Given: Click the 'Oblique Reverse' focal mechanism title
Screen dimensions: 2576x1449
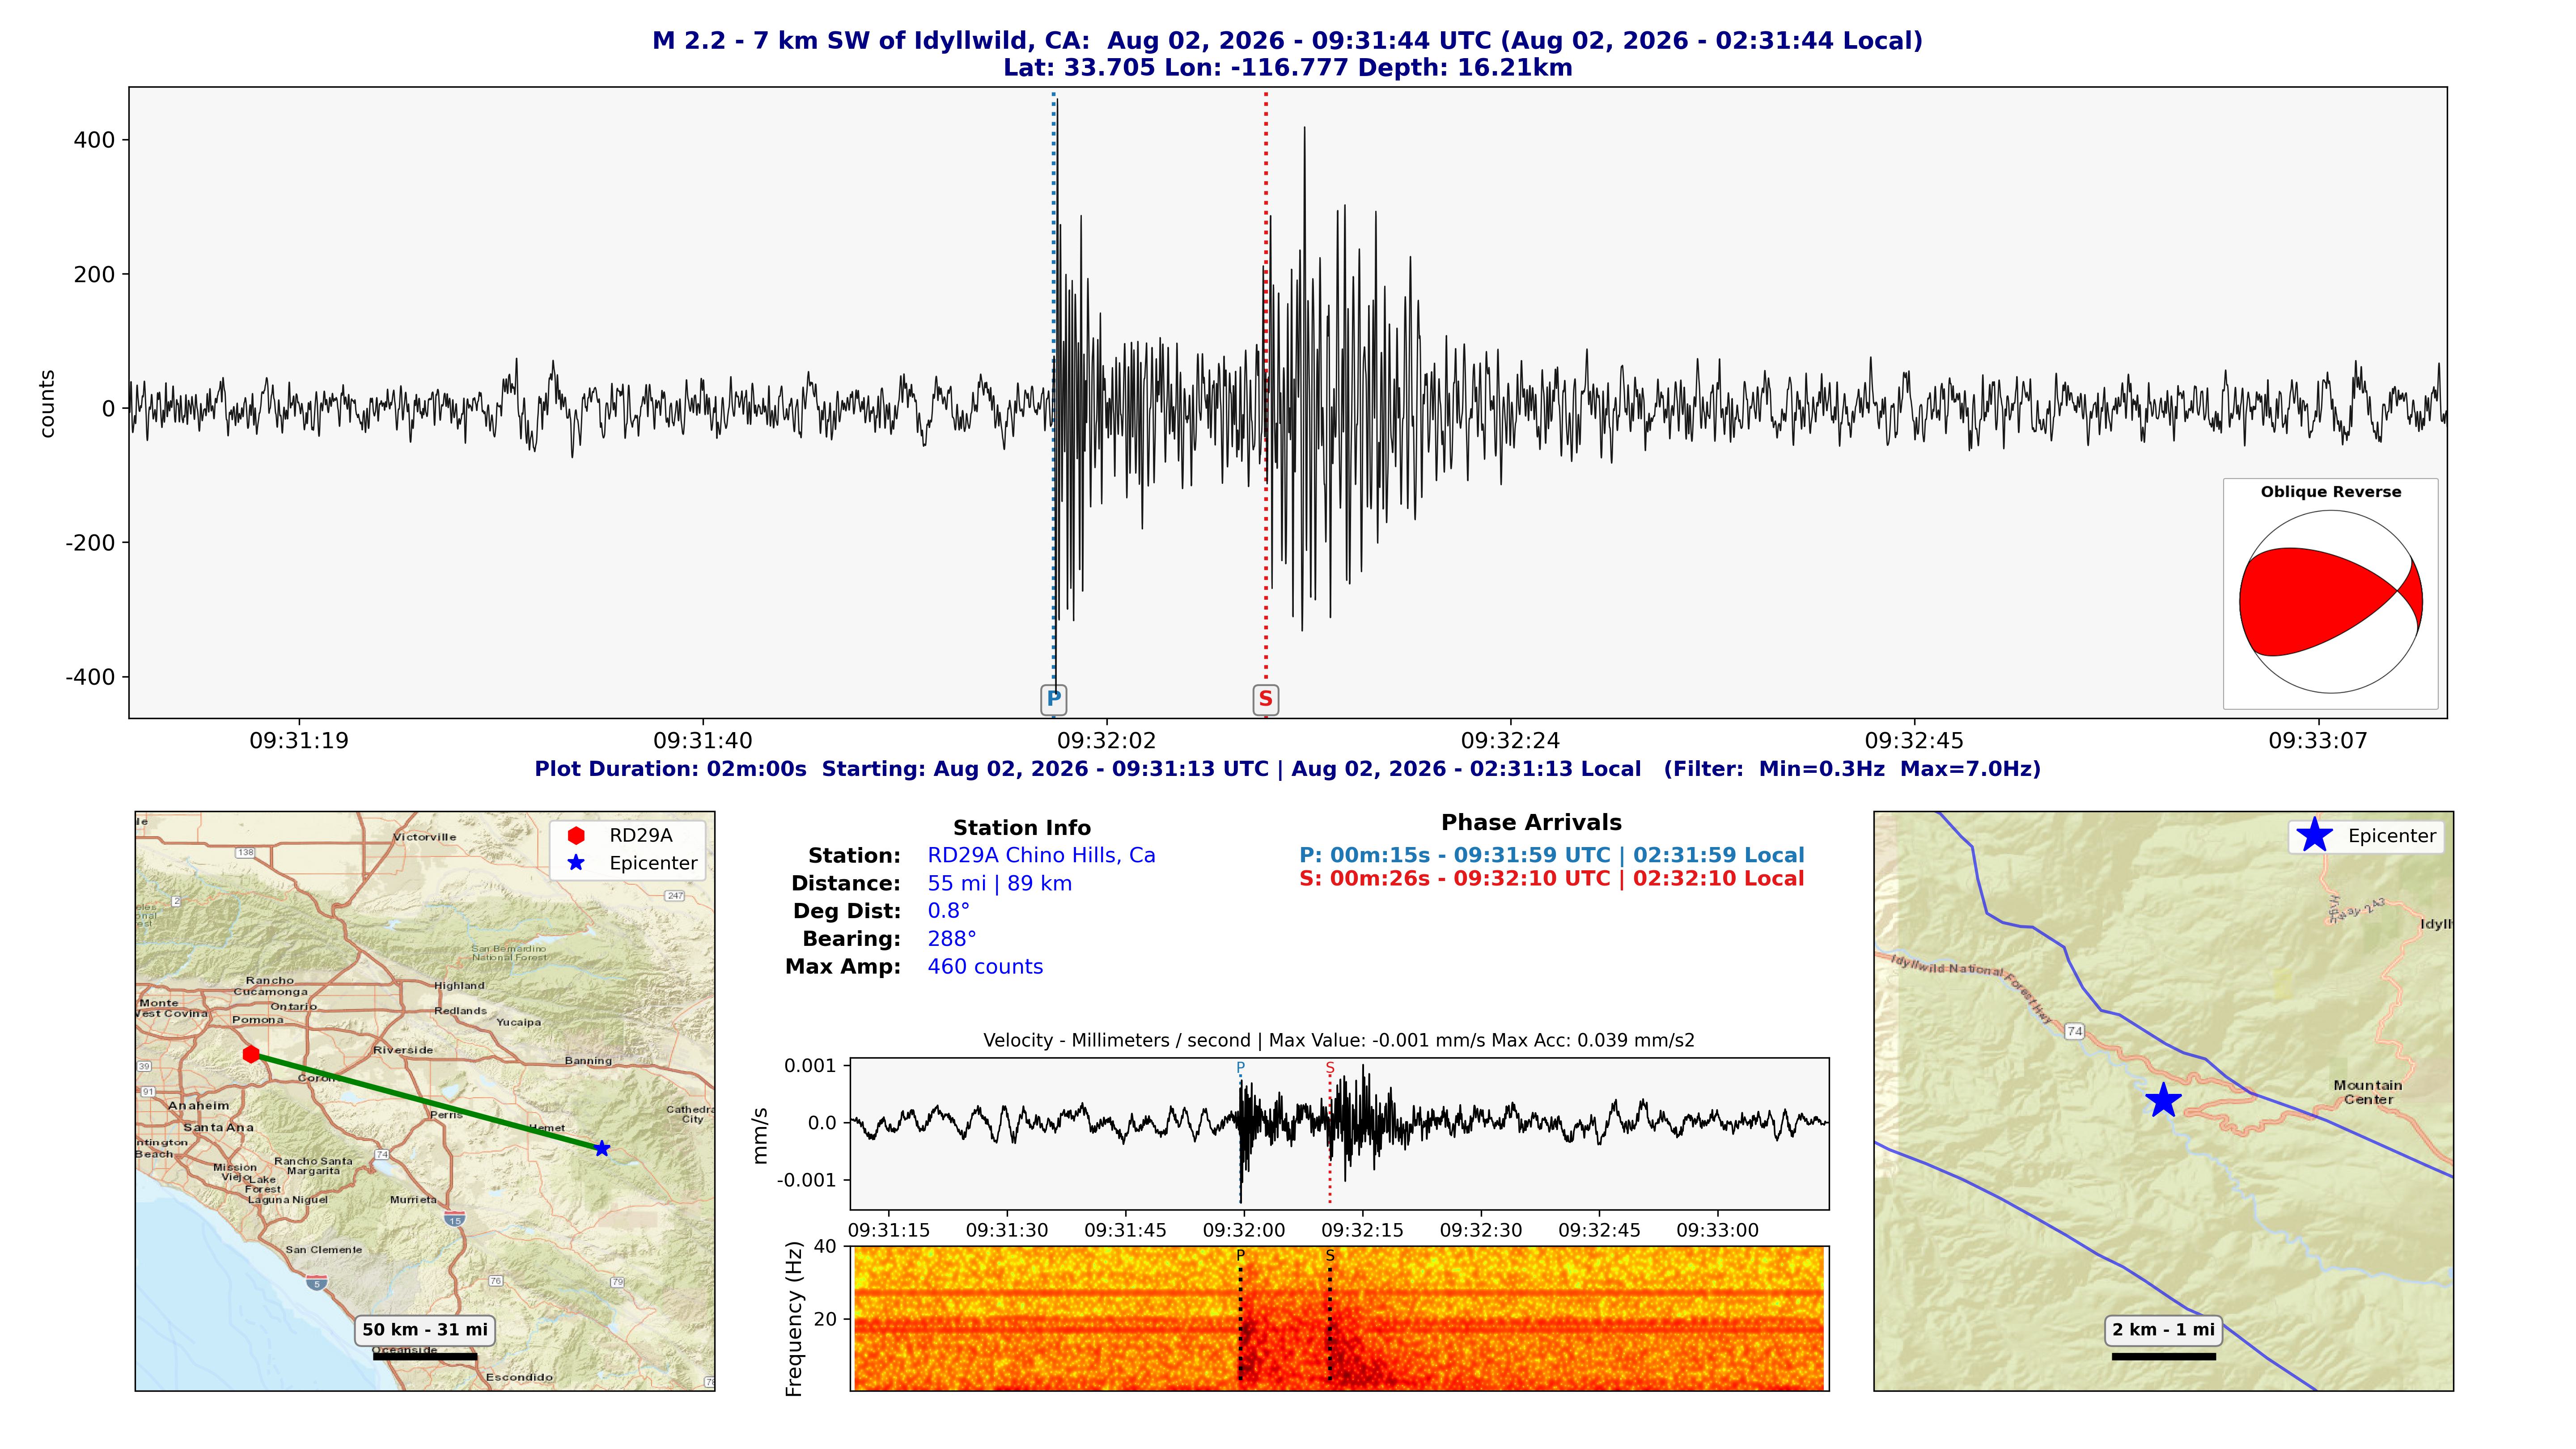Looking at the screenshot, I should pyautogui.click(x=2330, y=492).
